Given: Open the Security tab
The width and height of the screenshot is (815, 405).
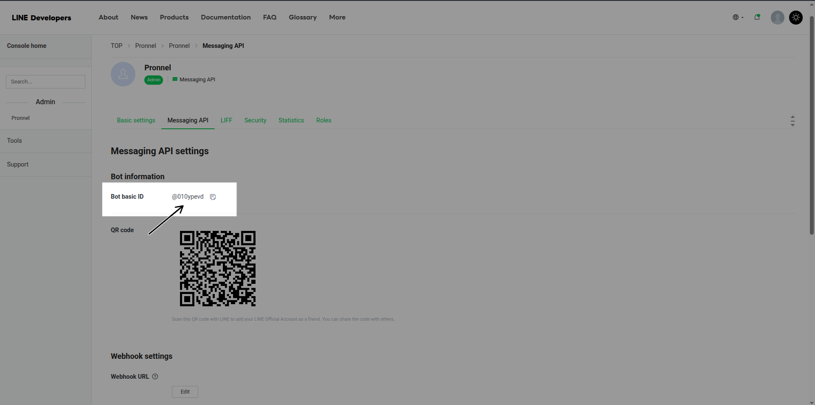Looking at the screenshot, I should tap(255, 120).
